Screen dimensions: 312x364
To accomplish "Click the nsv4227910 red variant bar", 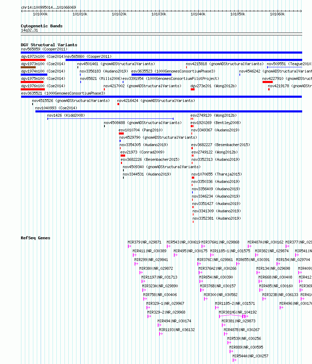I will tap(267, 82).
